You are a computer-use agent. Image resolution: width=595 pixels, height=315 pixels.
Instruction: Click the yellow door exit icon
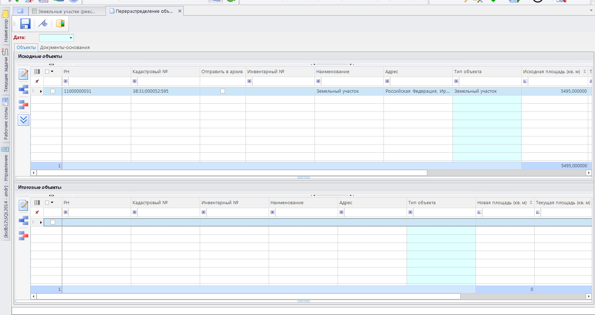click(60, 24)
